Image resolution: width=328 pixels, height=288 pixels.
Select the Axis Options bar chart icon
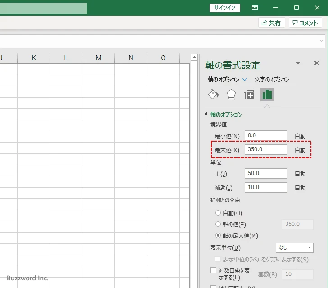click(x=267, y=94)
